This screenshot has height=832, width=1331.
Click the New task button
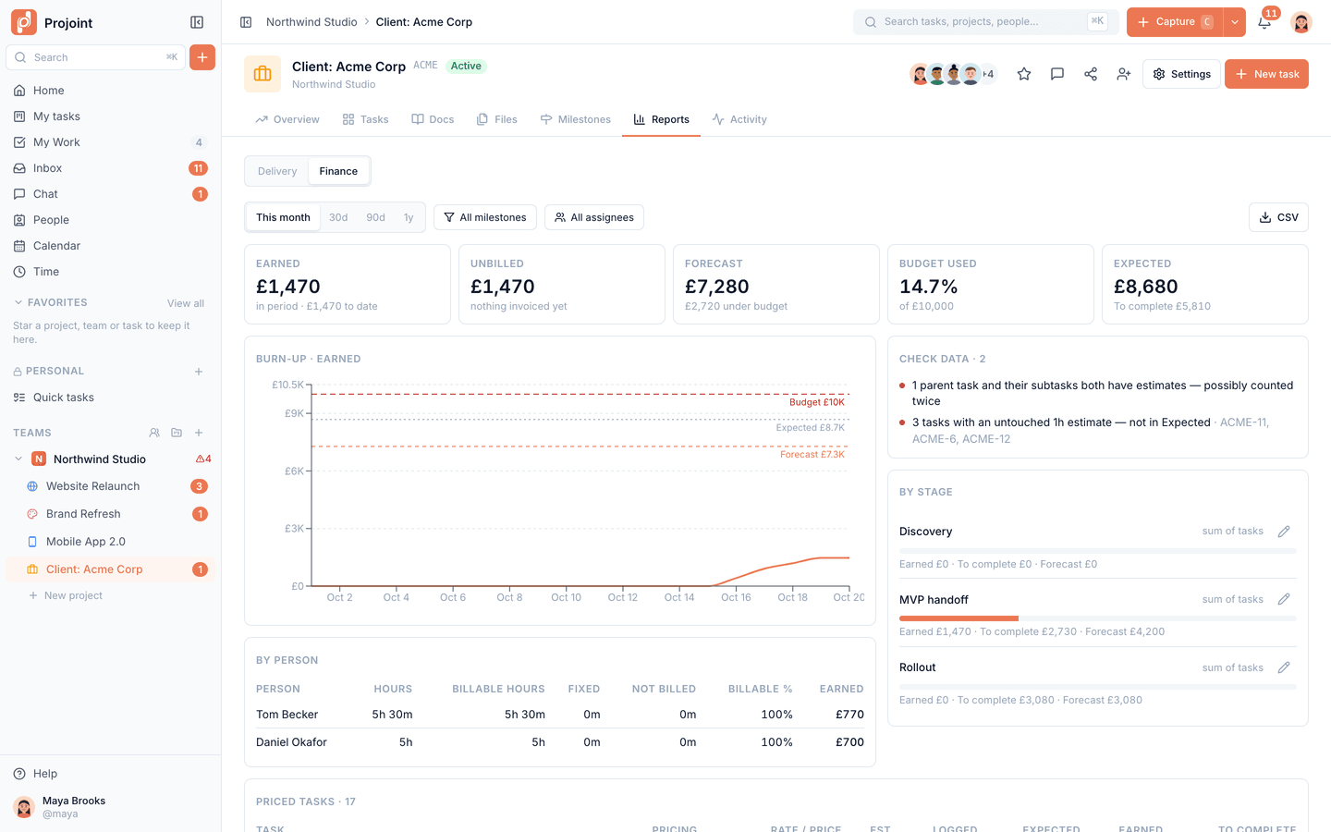(1266, 74)
